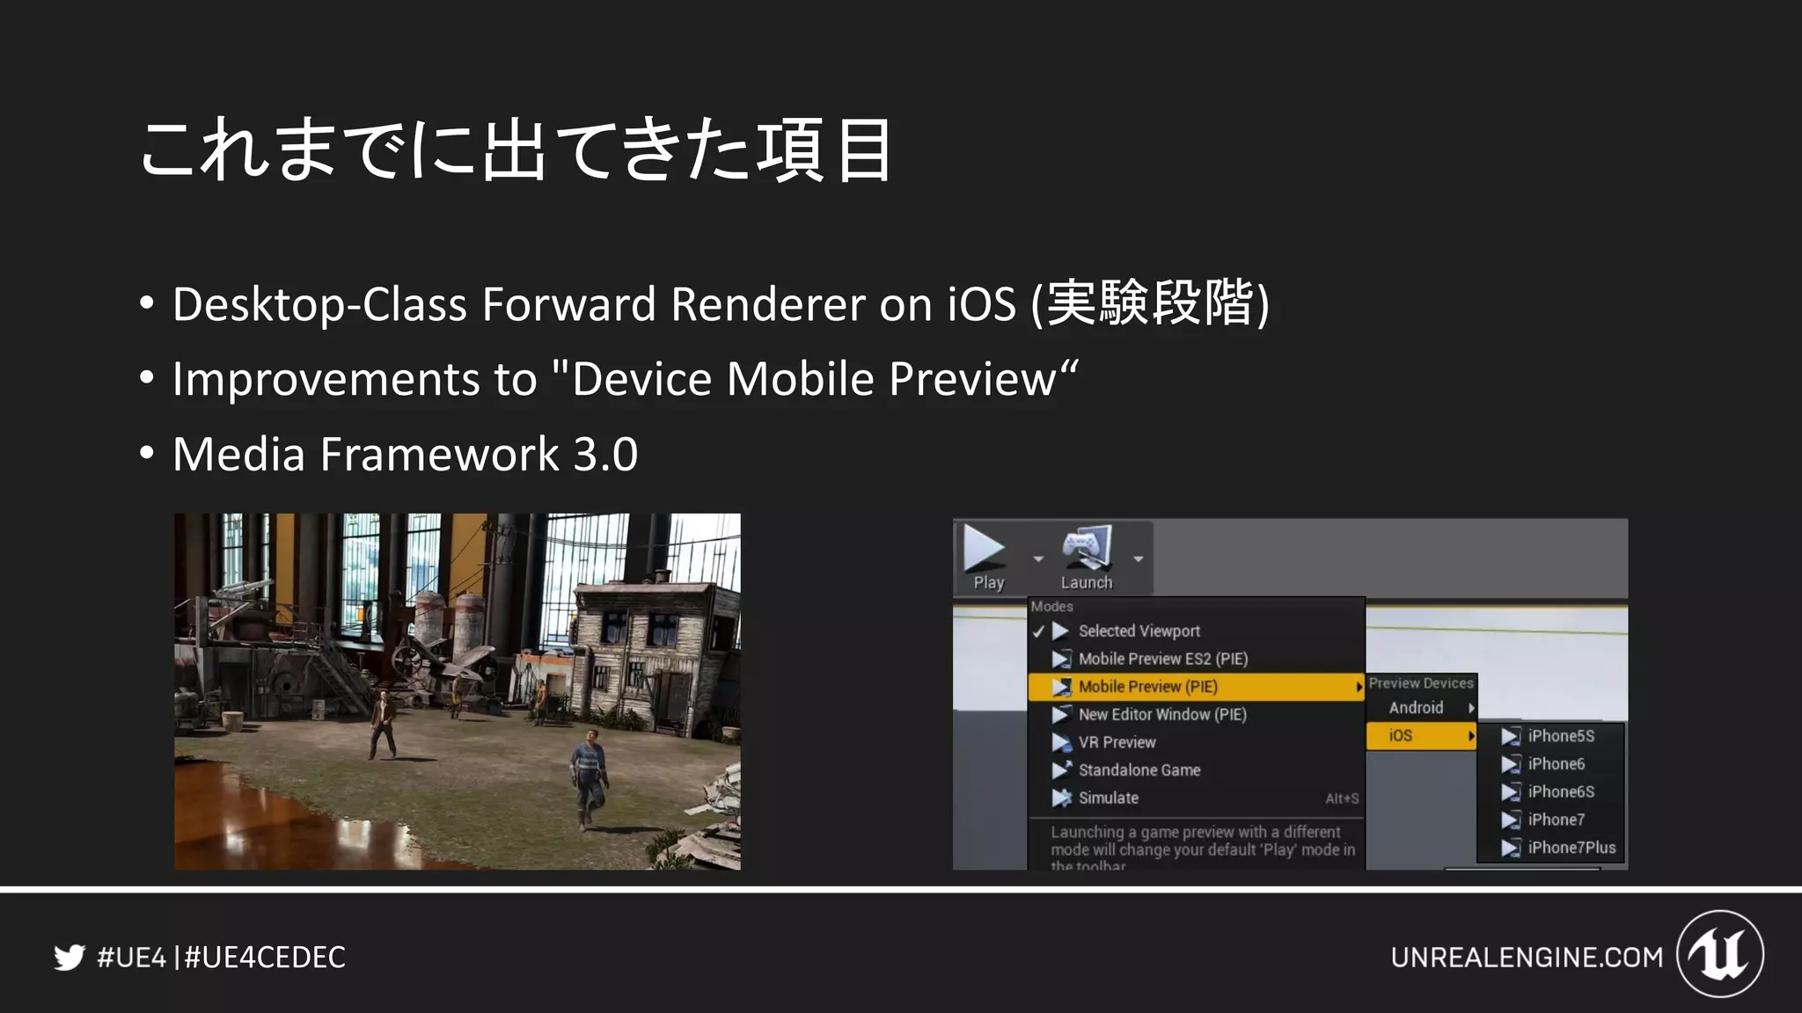Pick iPhone7Plus preview device
Viewport: 1802px width, 1013px height.
[x=1550, y=848]
